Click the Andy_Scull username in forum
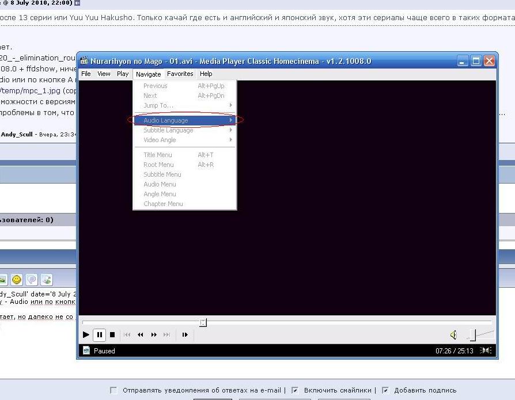The width and height of the screenshot is (515, 400). point(17,134)
